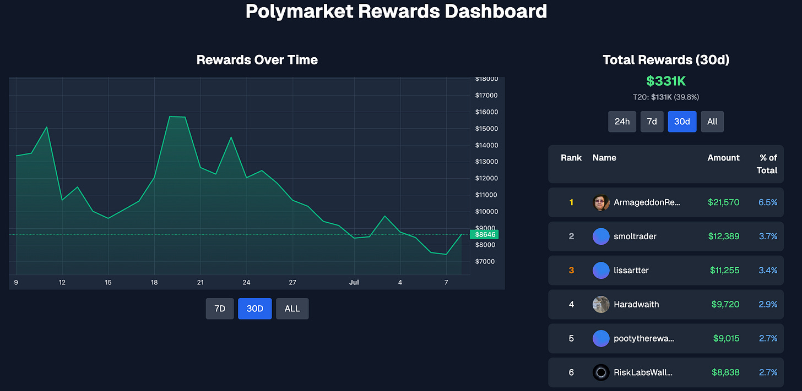This screenshot has height=391, width=802.
Task: Click the 18 x-axis date label
Action: pyautogui.click(x=154, y=283)
